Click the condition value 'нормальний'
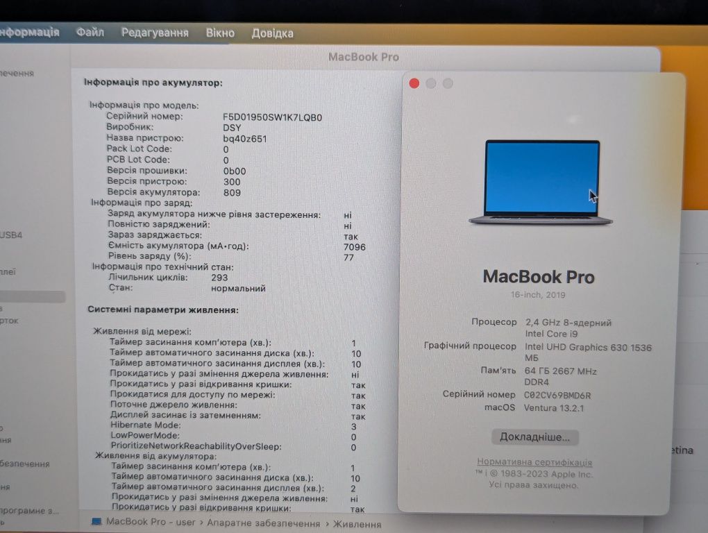708x533 pixels. coord(238,289)
